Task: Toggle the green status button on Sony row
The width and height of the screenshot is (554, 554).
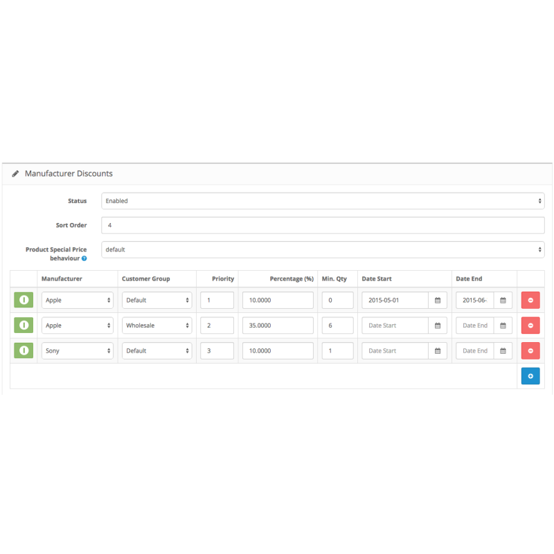Action: 24,351
